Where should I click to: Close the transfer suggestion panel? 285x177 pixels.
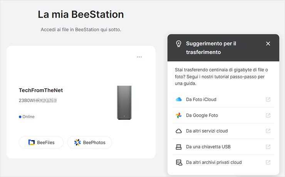tap(268, 44)
